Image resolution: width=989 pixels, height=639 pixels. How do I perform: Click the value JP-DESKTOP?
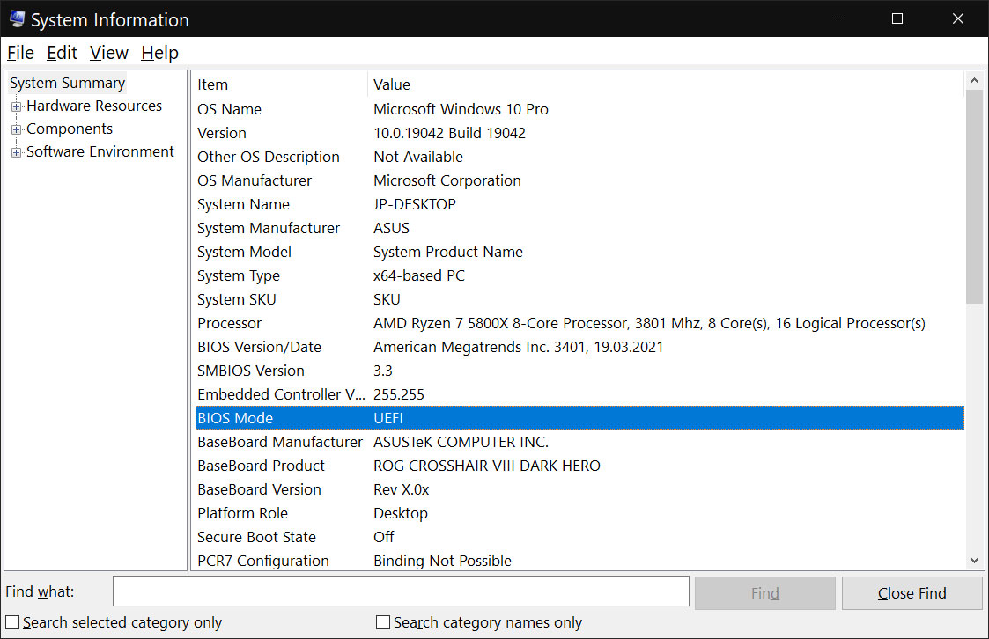tap(415, 204)
